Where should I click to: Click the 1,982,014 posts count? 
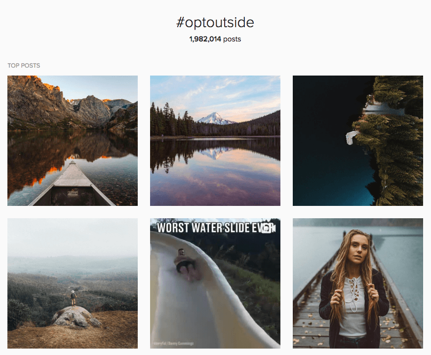[x=215, y=39]
